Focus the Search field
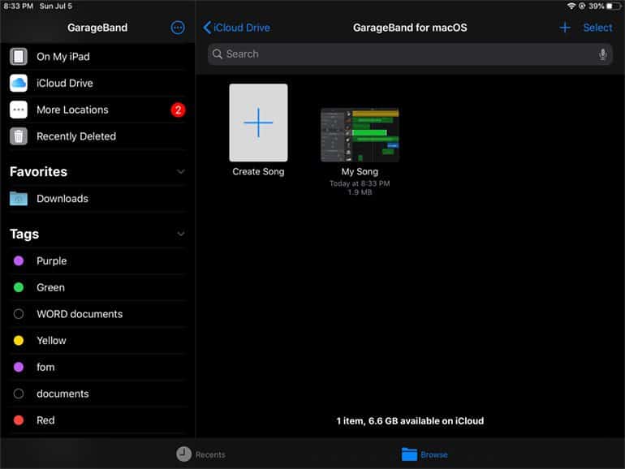This screenshot has width=625, height=469. (410, 54)
